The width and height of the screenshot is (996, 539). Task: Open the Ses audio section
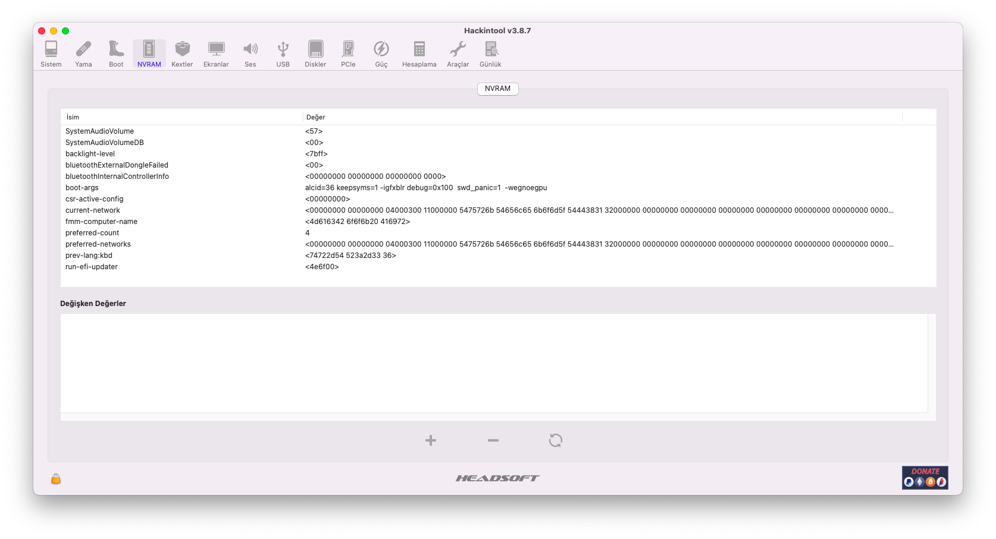[250, 53]
